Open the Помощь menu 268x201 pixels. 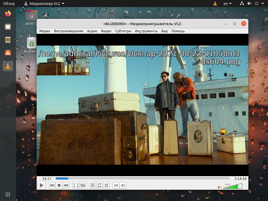[x=178, y=31]
